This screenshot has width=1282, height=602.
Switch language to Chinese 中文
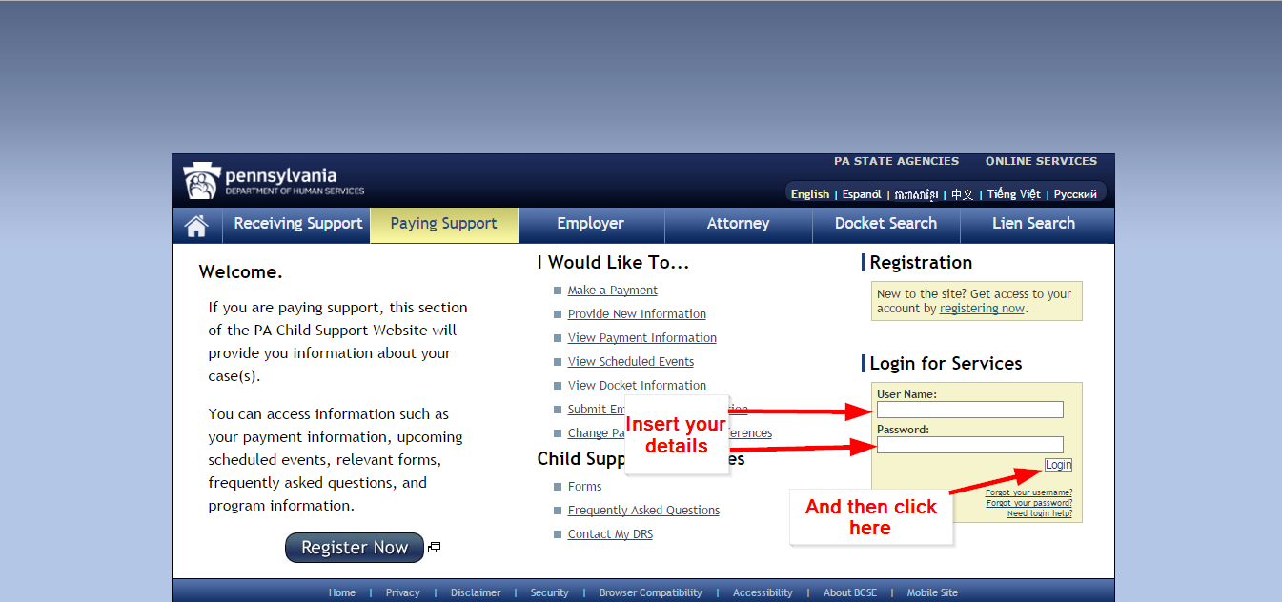963,194
